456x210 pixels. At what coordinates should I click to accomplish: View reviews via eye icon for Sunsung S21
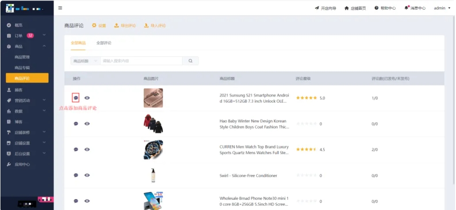[x=87, y=98]
